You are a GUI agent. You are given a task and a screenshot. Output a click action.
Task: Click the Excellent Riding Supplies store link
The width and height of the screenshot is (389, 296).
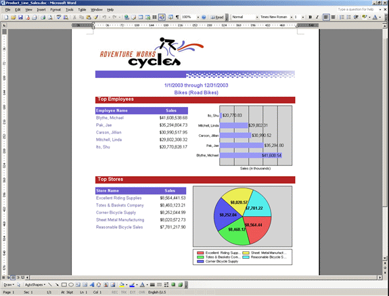point(119,198)
